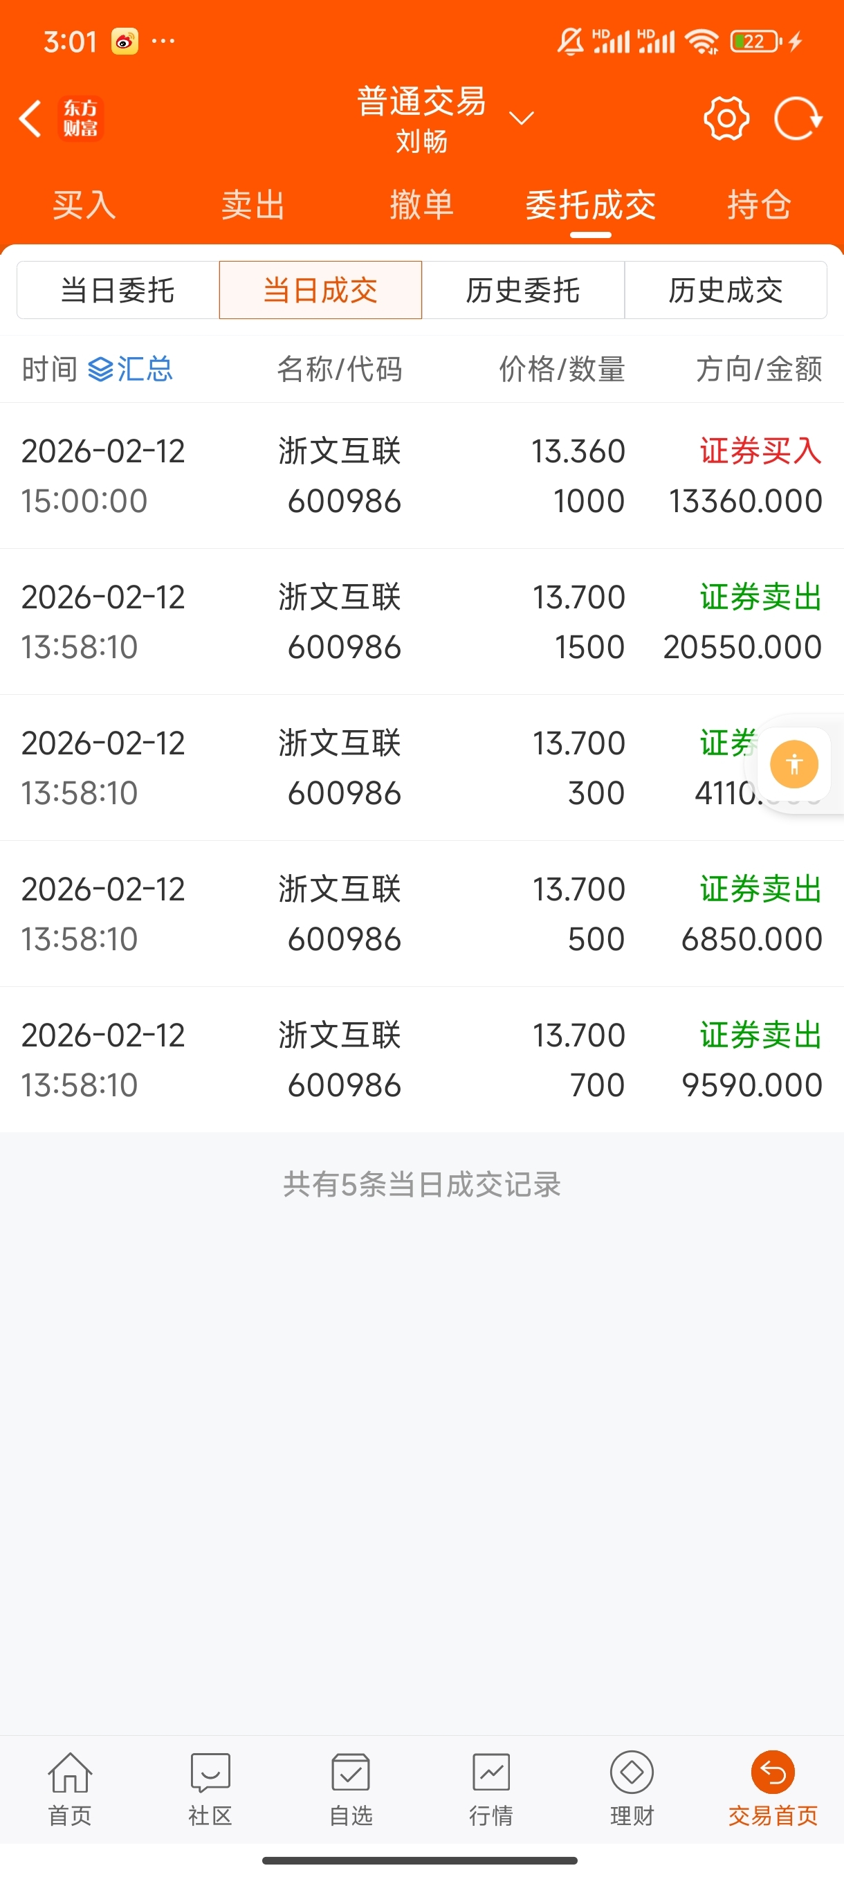Switch to the 卖出 tab
The width and height of the screenshot is (844, 1877).
pos(253,205)
